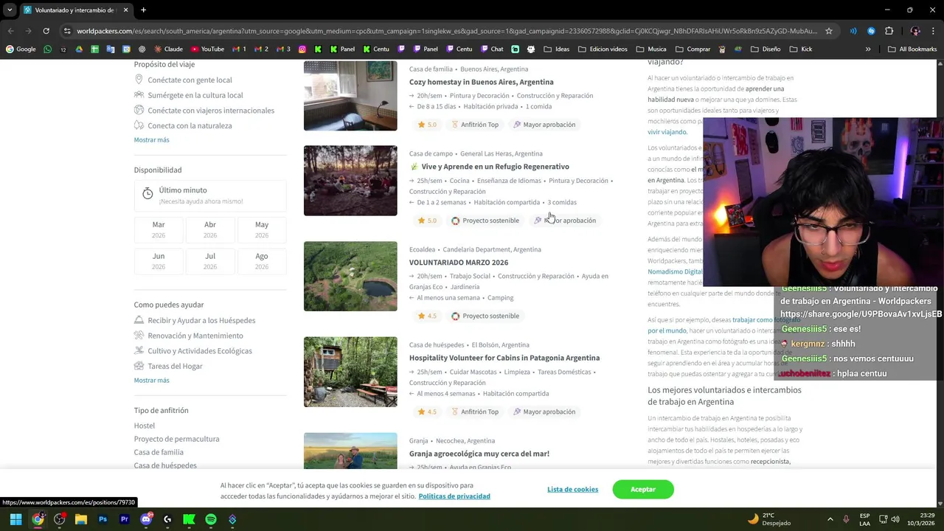Screen dimensions: 944x531
Task: Open the Claude bookmark
Action: 168,49
